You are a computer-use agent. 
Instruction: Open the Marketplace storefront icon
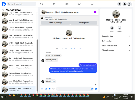(79, 4)
